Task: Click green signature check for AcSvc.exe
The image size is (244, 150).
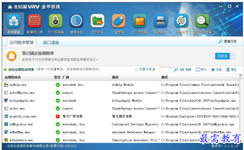Action: point(58,108)
